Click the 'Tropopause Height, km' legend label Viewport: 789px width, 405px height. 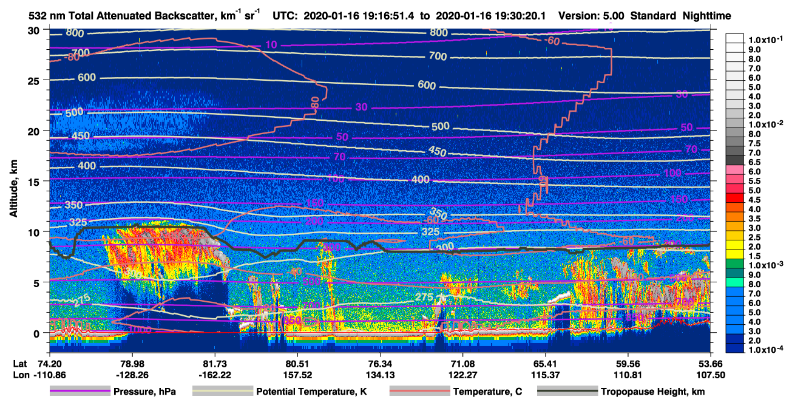point(653,392)
